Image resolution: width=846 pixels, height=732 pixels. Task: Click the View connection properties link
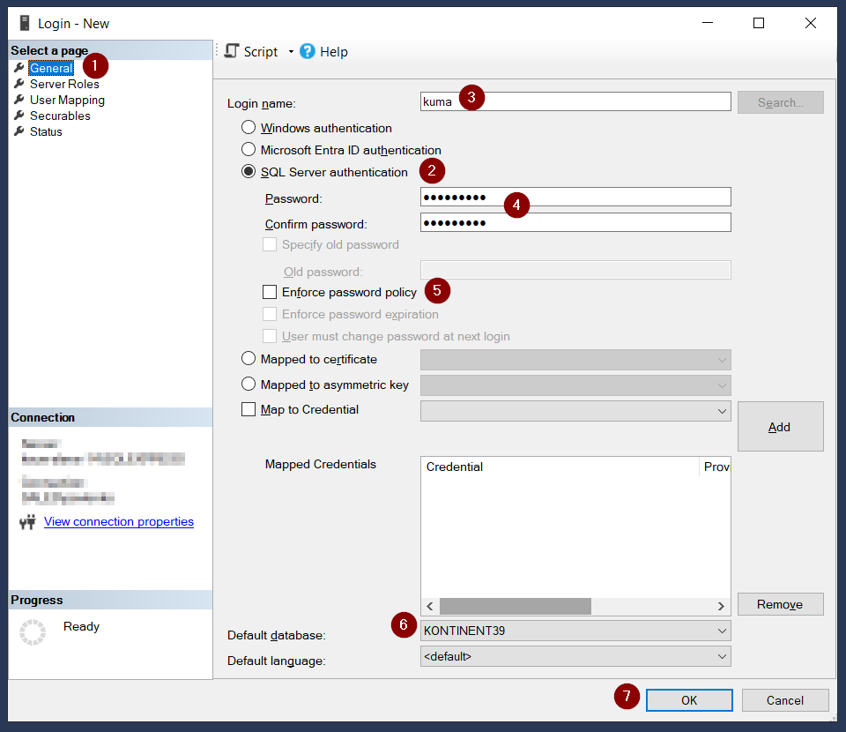click(119, 521)
